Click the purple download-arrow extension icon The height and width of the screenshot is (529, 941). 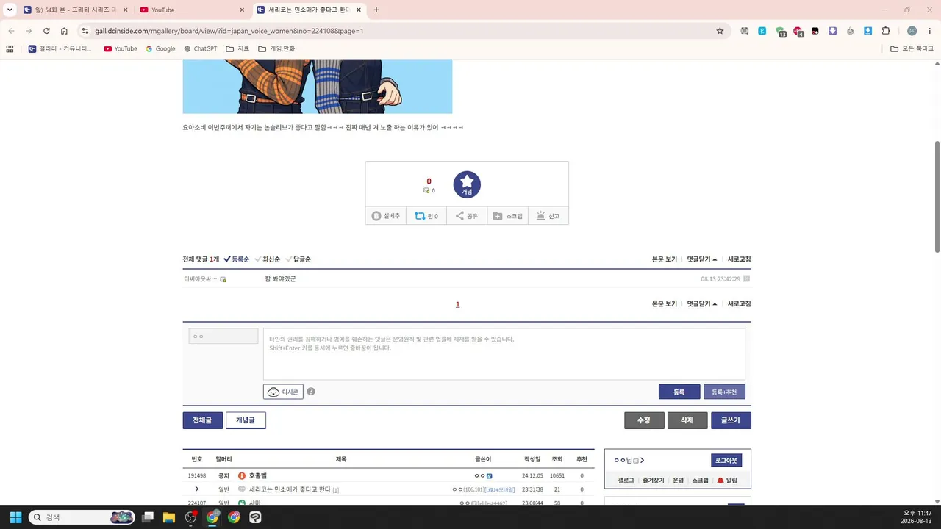(x=832, y=31)
